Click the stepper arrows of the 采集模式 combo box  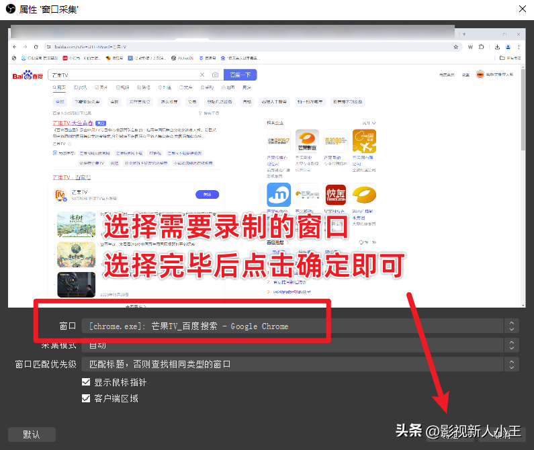(512, 345)
